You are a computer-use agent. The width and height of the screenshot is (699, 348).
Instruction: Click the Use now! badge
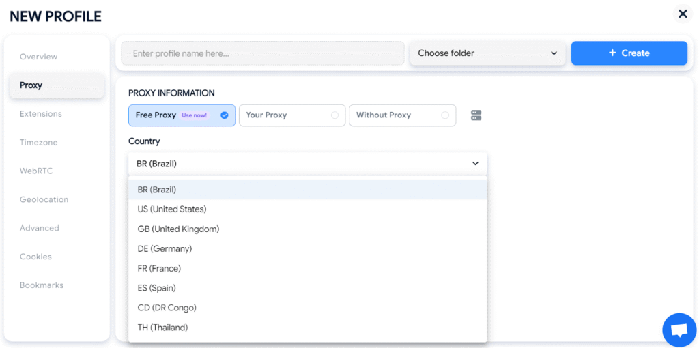pos(194,115)
